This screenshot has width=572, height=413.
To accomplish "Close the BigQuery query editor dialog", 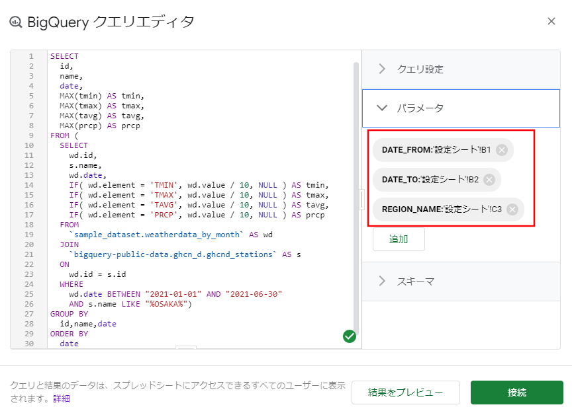I will click(551, 21).
